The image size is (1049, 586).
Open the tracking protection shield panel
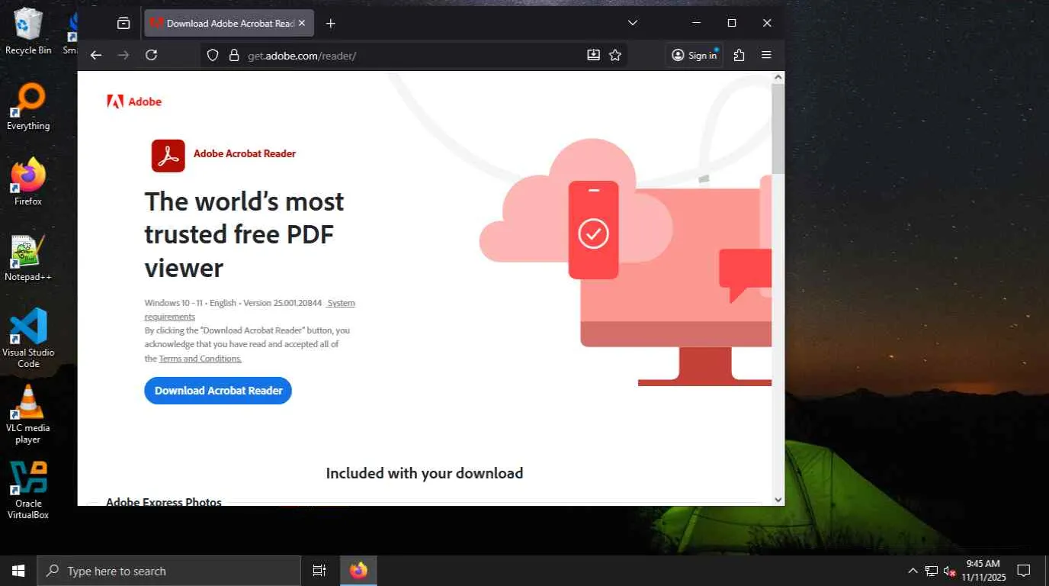(213, 55)
